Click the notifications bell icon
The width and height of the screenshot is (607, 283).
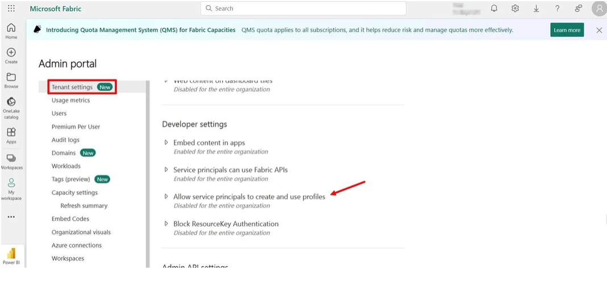click(494, 9)
